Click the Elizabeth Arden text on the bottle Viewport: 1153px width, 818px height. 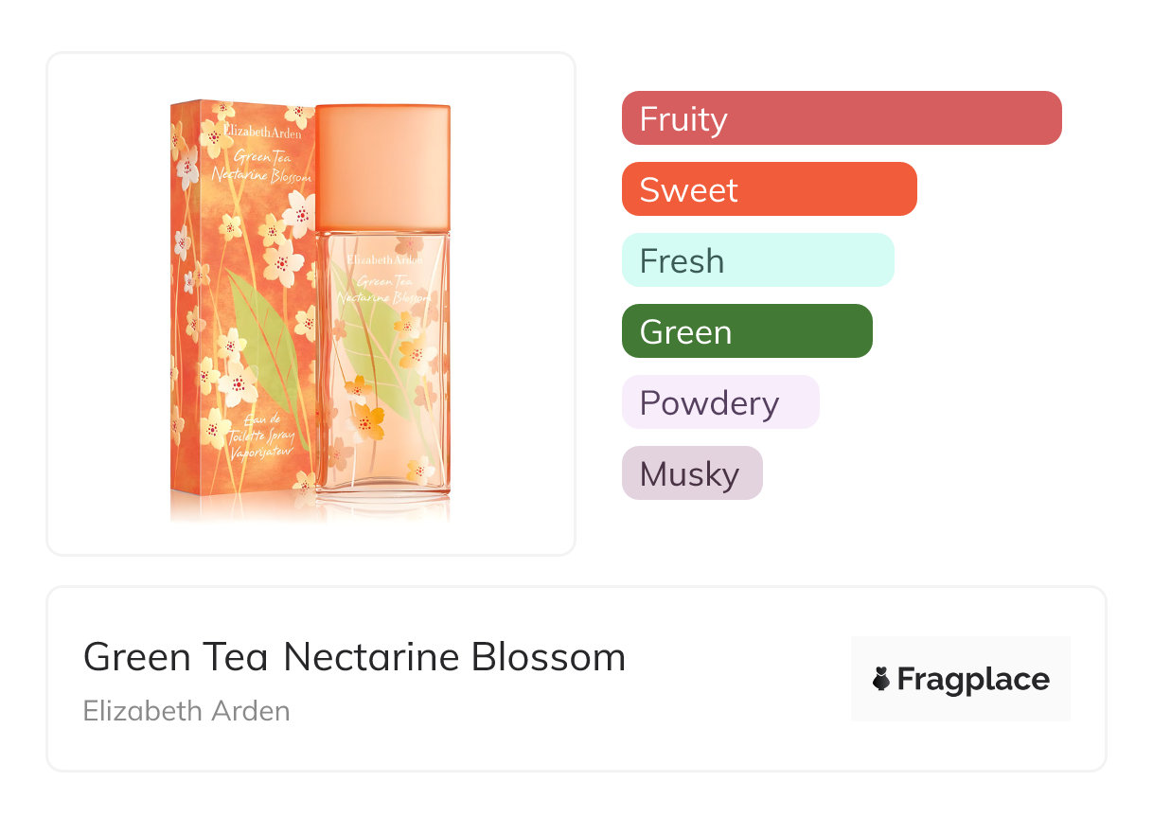tap(383, 258)
